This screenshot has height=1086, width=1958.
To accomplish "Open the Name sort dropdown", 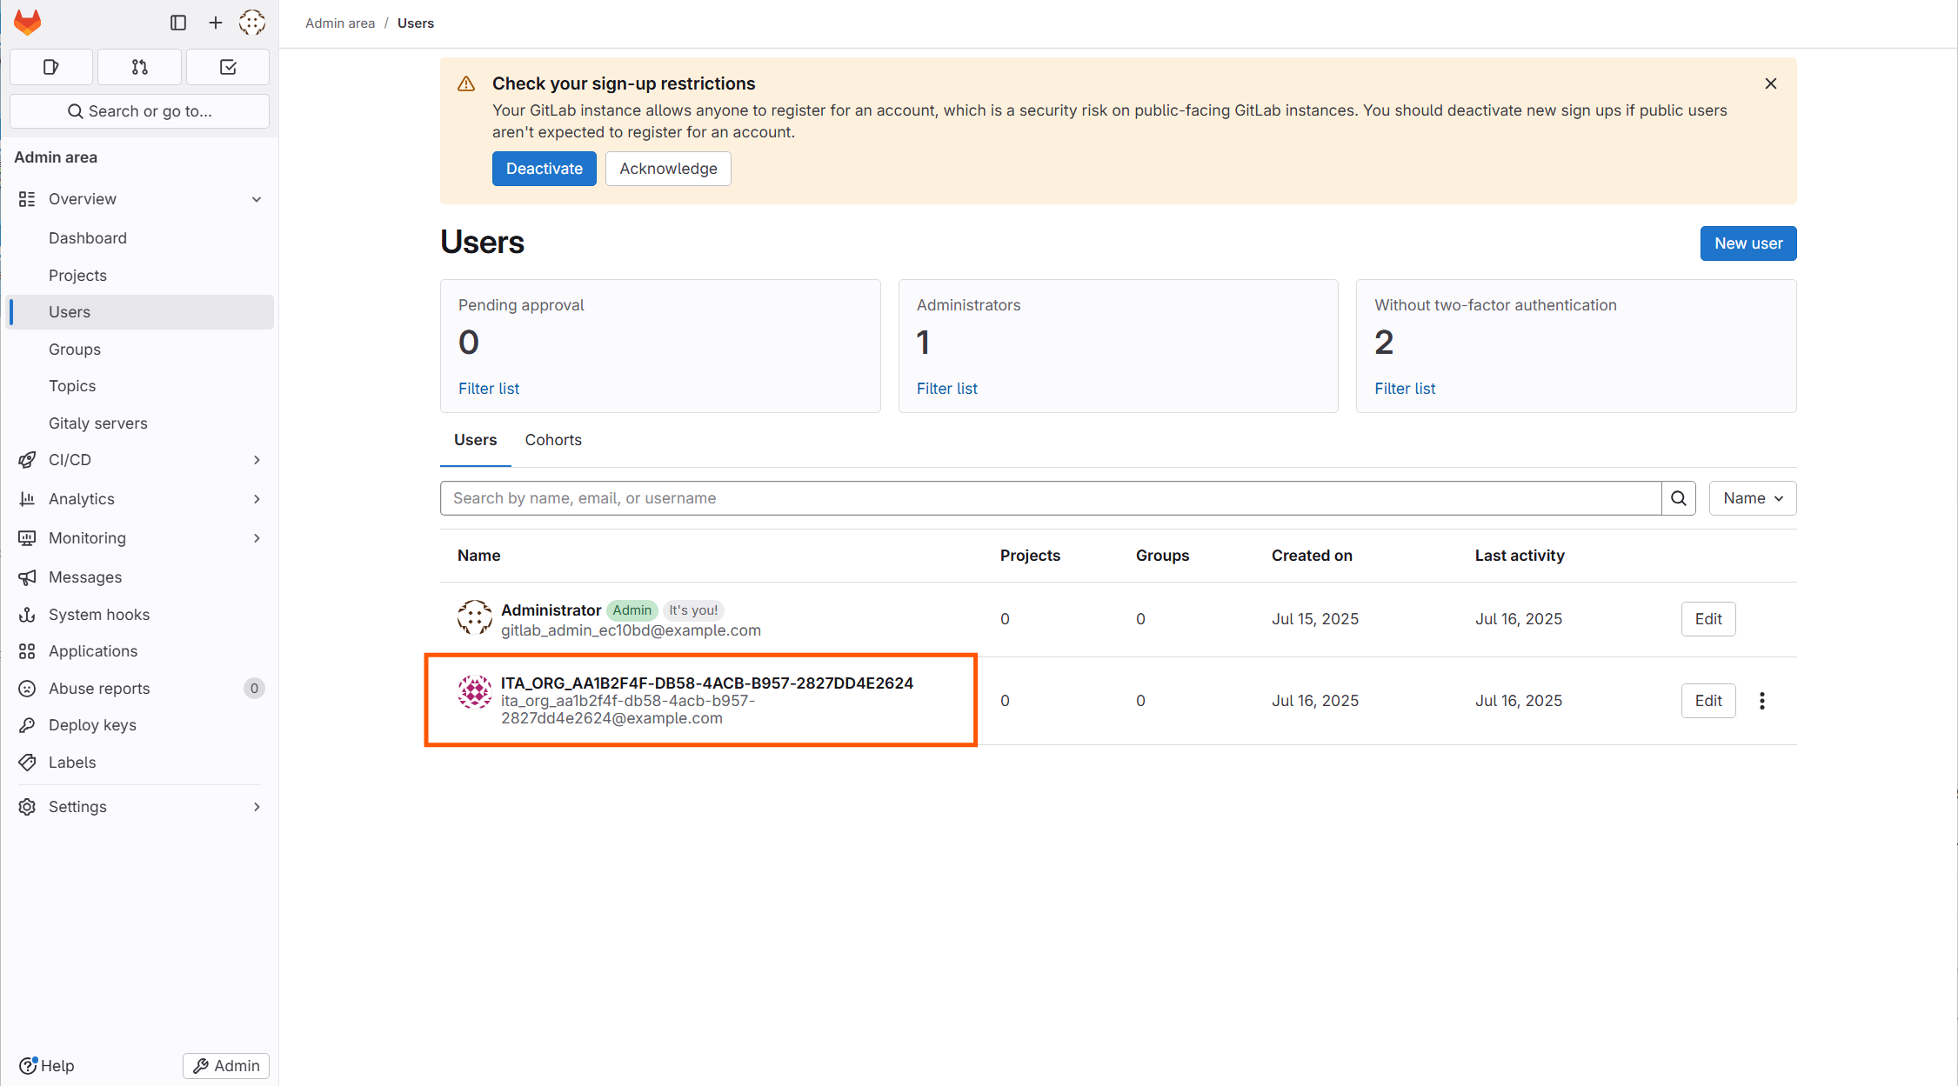I will coord(1752,498).
